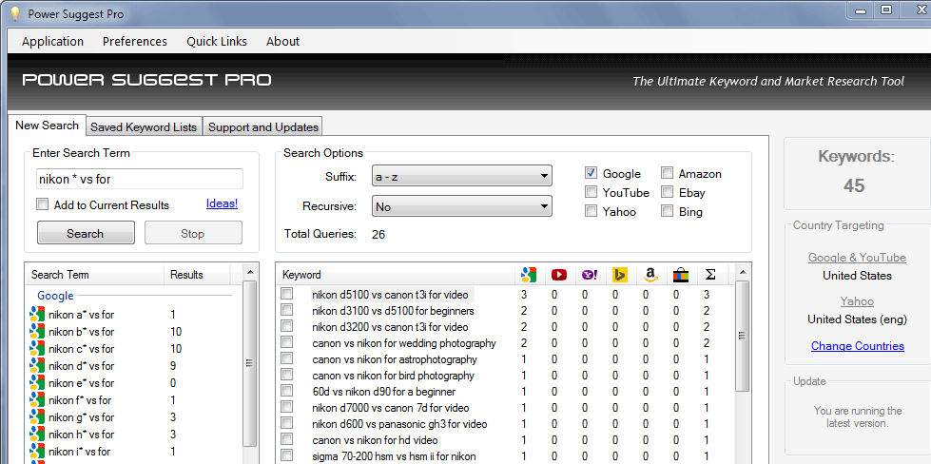The image size is (931, 464).
Task: Click Google icon beside nikon g* vs for
Action: pyautogui.click(x=37, y=417)
